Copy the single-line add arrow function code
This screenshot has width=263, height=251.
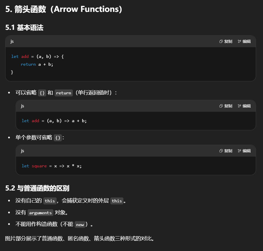pyautogui.click(x=226, y=106)
